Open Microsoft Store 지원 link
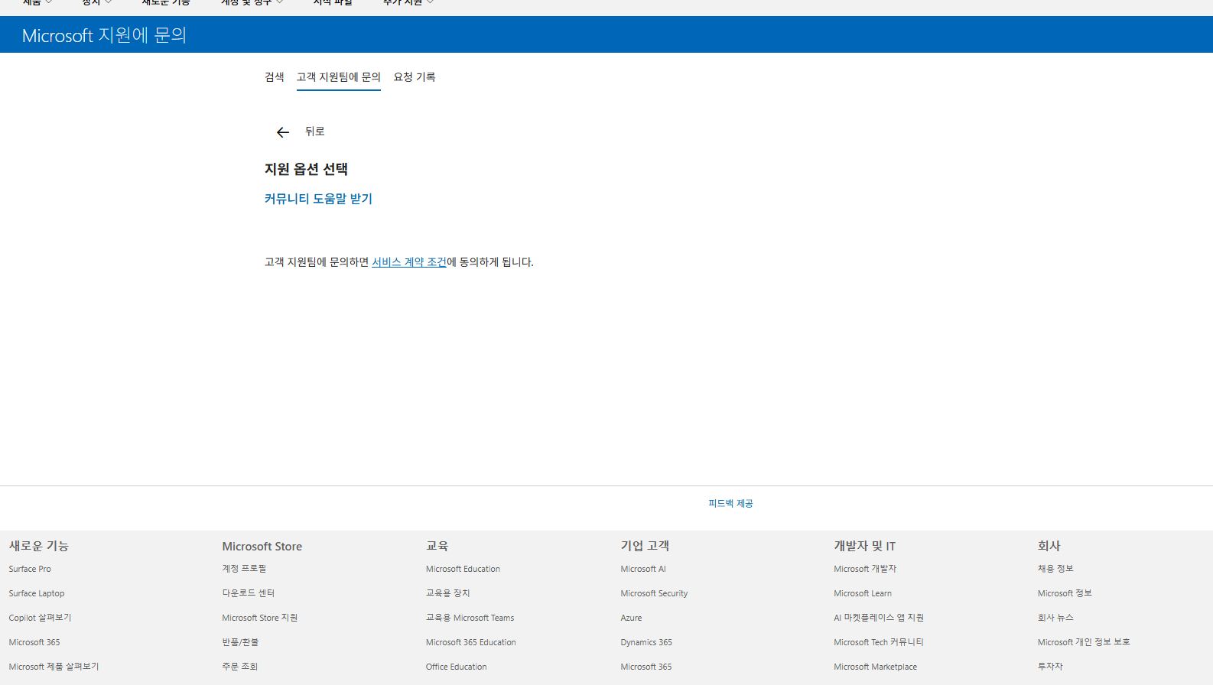The width and height of the screenshot is (1213, 685). click(x=260, y=618)
